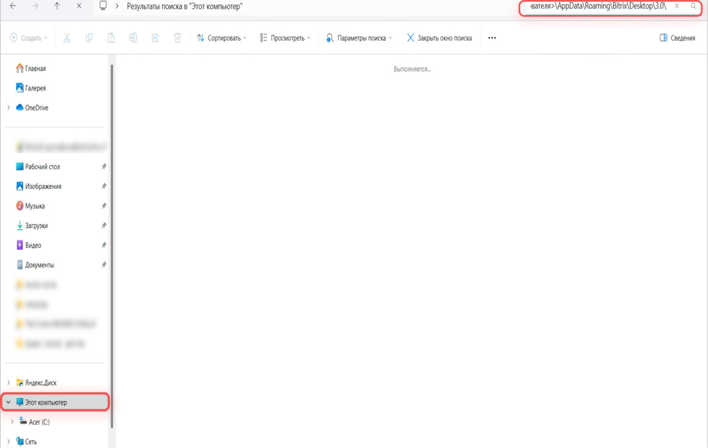
Task: Select Этот компьютер in the sidebar
Action: 56,403
